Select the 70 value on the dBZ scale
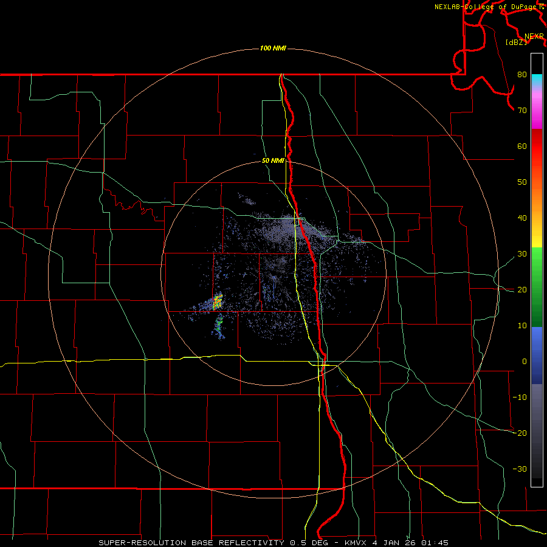Image resolution: width=547 pixels, height=547 pixels. [522, 111]
